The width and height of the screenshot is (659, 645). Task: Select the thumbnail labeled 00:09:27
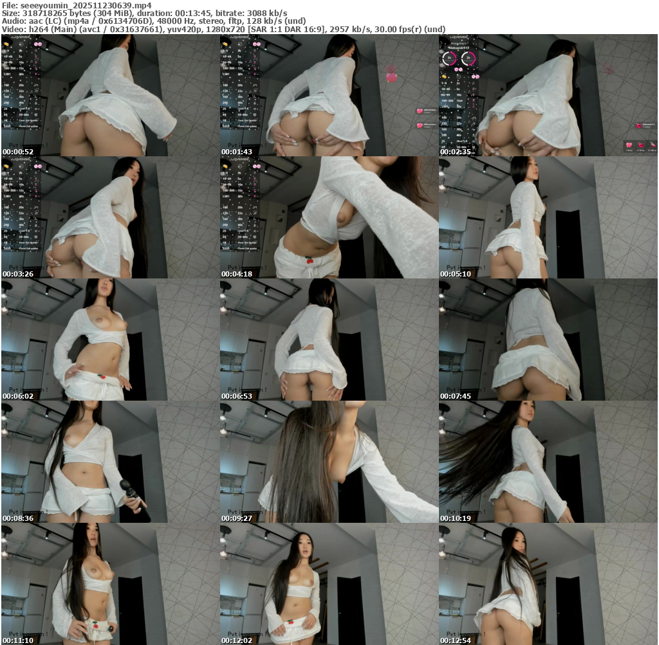pos(329,462)
